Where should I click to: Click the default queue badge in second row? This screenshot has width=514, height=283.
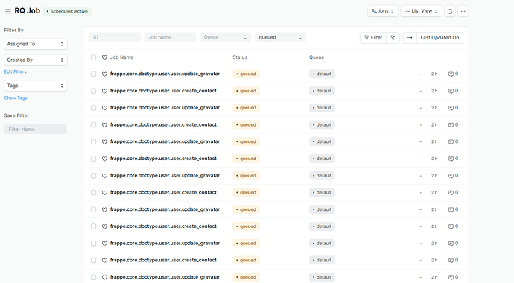point(322,91)
